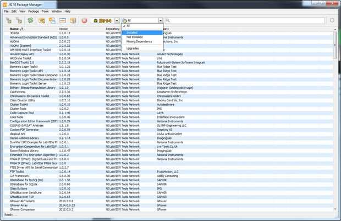Click the orange-bordered window toolbar icon
Screen dimensions: 341x221
[x=62, y=20]
